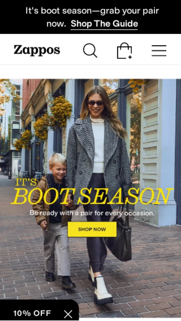This screenshot has width=181, height=321.
Task: Dismiss the 10% OFF popup with X
Action: tap(68, 314)
